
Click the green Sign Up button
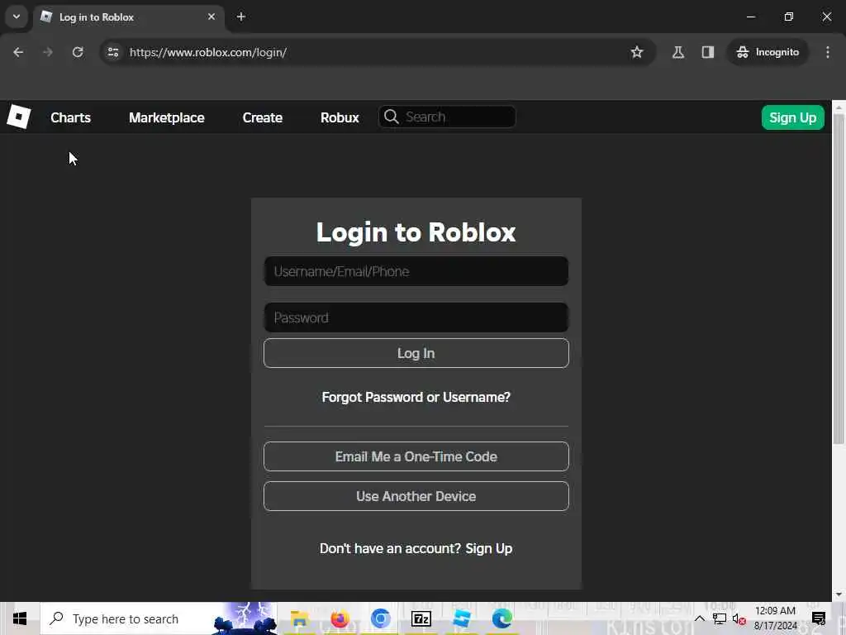coord(792,117)
